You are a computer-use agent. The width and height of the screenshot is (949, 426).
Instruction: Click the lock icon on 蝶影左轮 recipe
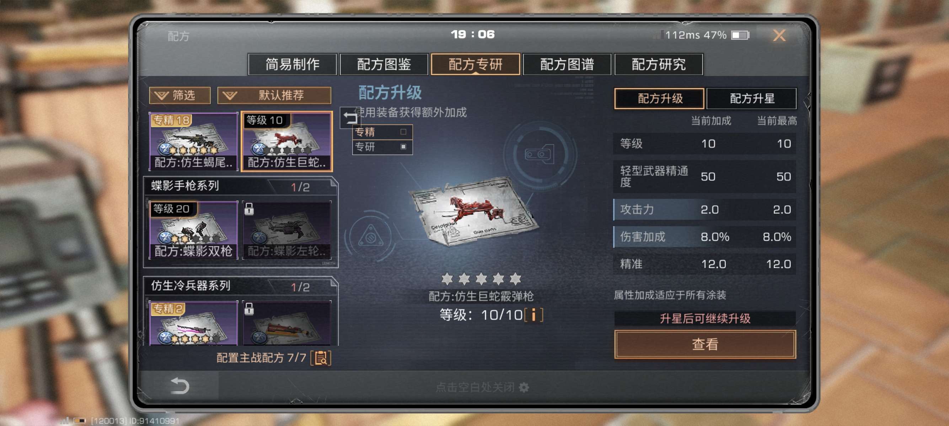[249, 209]
